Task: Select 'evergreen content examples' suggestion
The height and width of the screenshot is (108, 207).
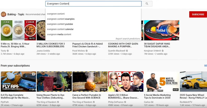Action: coord(61,19)
